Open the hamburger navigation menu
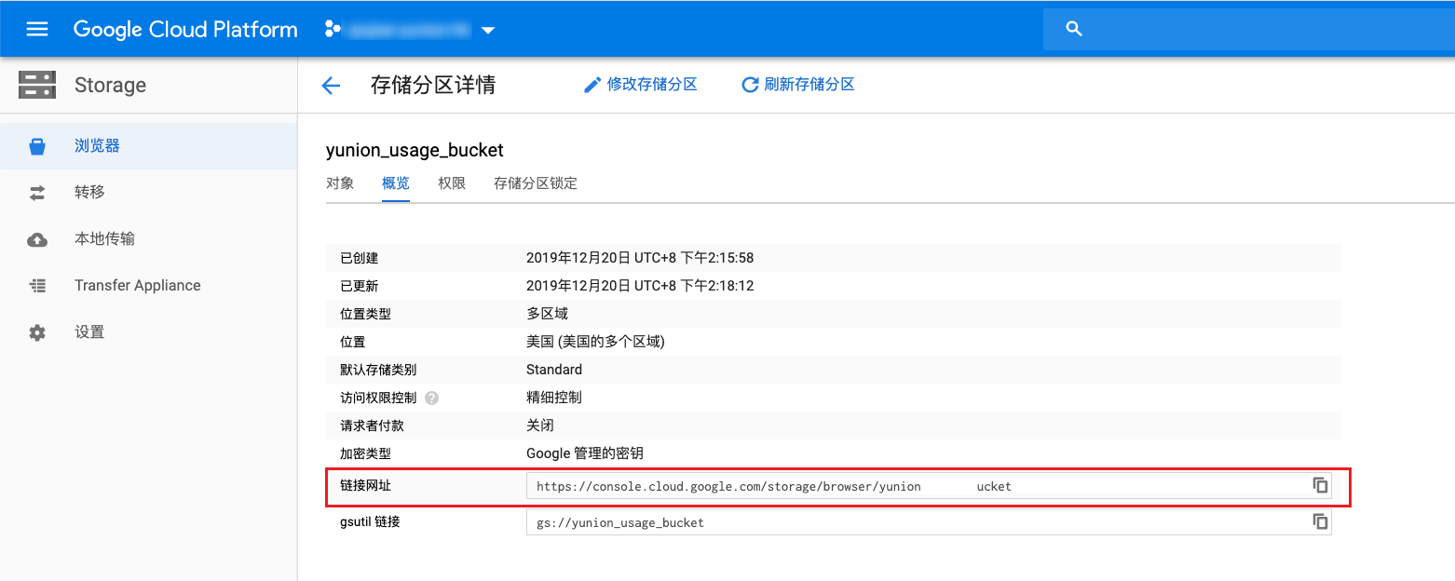This screenshot has width=1455, height=581. (37, 29)
